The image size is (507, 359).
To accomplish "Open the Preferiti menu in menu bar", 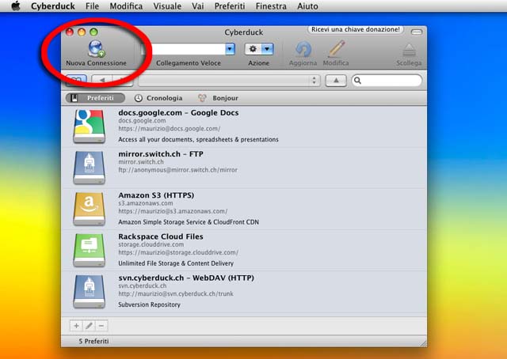I will click(230, 6).
